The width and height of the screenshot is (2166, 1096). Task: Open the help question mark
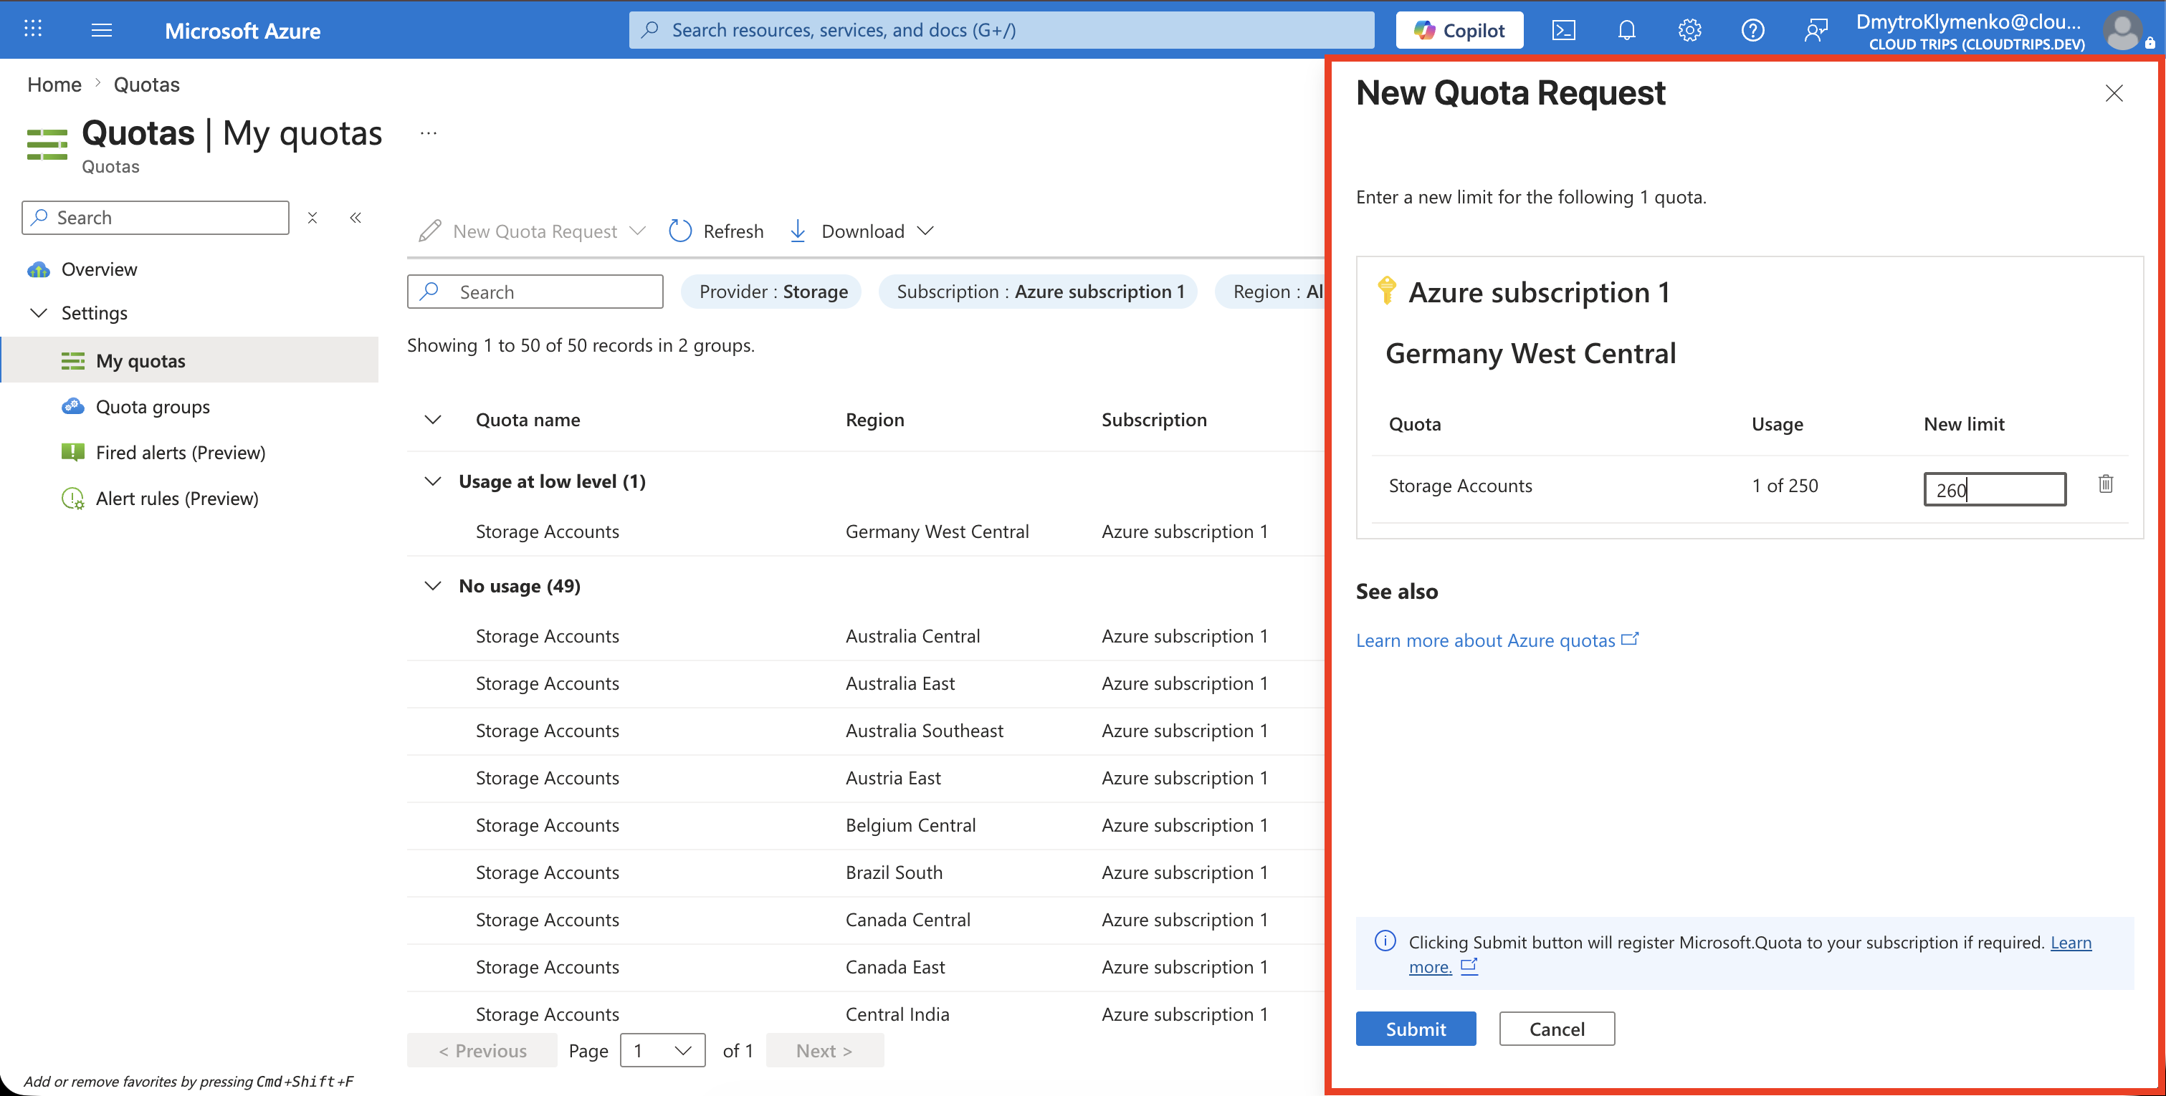click(1752, 30)
